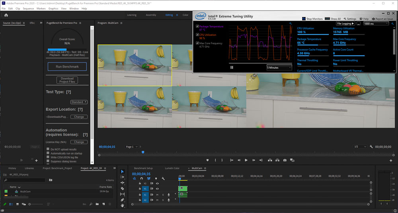Export frame with camera icon
398x213 pixels.
pos(285,160)
